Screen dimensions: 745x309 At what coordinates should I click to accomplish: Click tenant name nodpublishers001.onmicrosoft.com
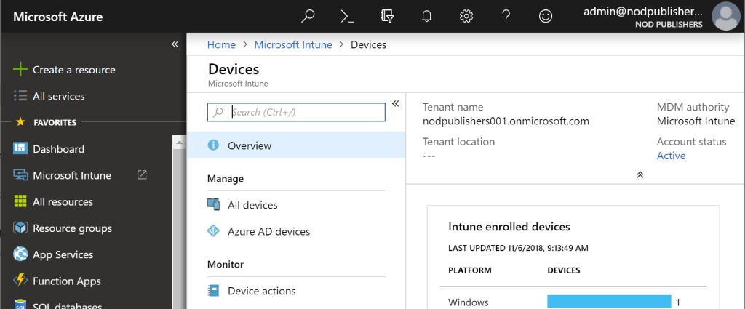(x=506, y=121)
